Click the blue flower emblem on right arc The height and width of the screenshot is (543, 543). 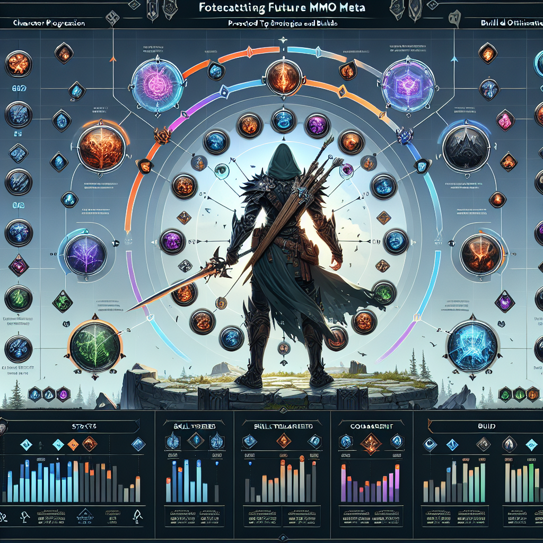point(404,135)
